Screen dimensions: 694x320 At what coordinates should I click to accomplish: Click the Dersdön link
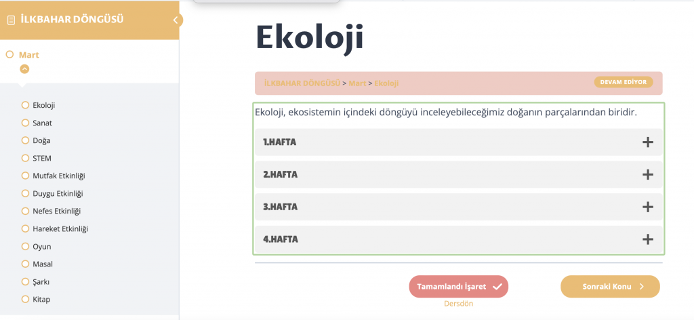tap(458, 304)
